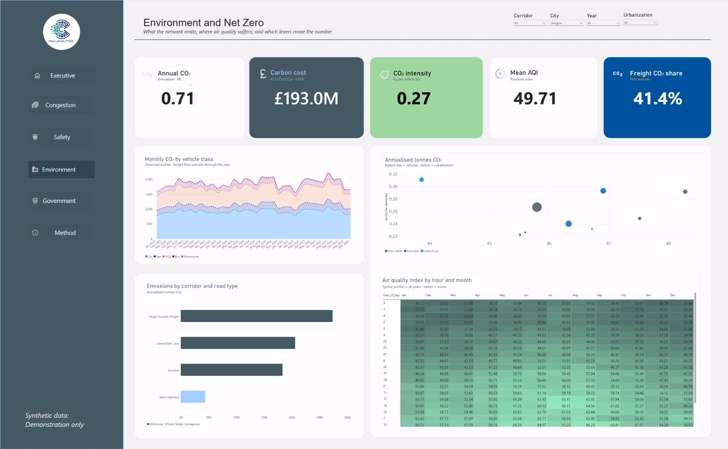Viewport: 728px width, 449px height.
Task: Open the Government page
Action: (62, 201)
